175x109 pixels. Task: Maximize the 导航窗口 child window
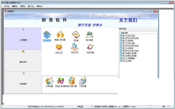(151, 11)
